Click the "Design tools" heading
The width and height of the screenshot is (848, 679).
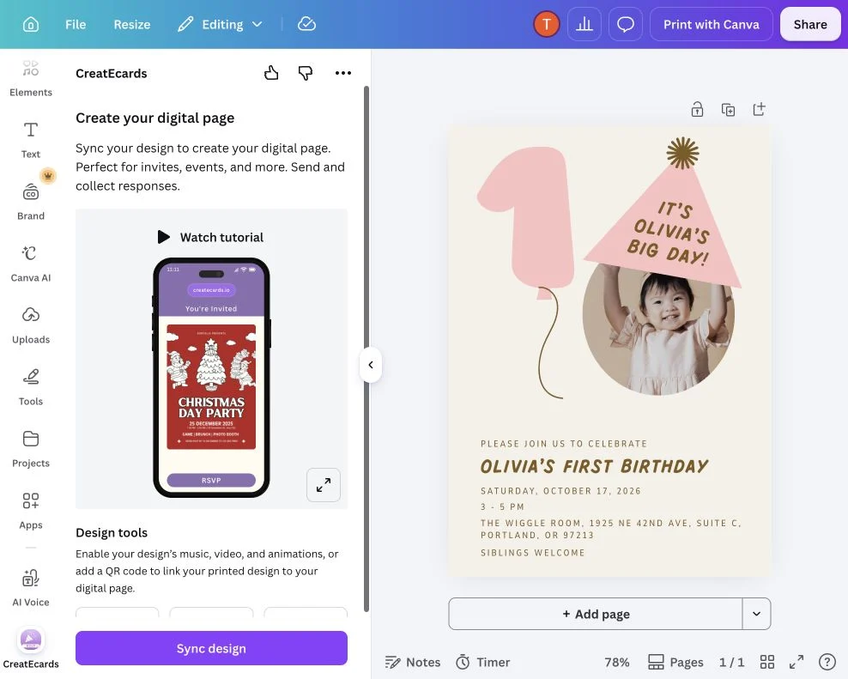click(x=112, y=532)
